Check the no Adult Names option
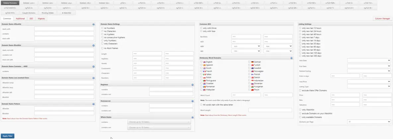This screenshot has width=393, height=139. [x=102, y=48]
